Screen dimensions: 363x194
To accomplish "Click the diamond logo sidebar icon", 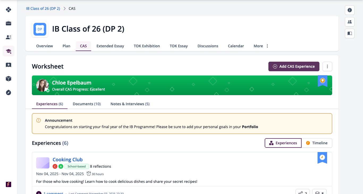I will click(x=9, y=10).
